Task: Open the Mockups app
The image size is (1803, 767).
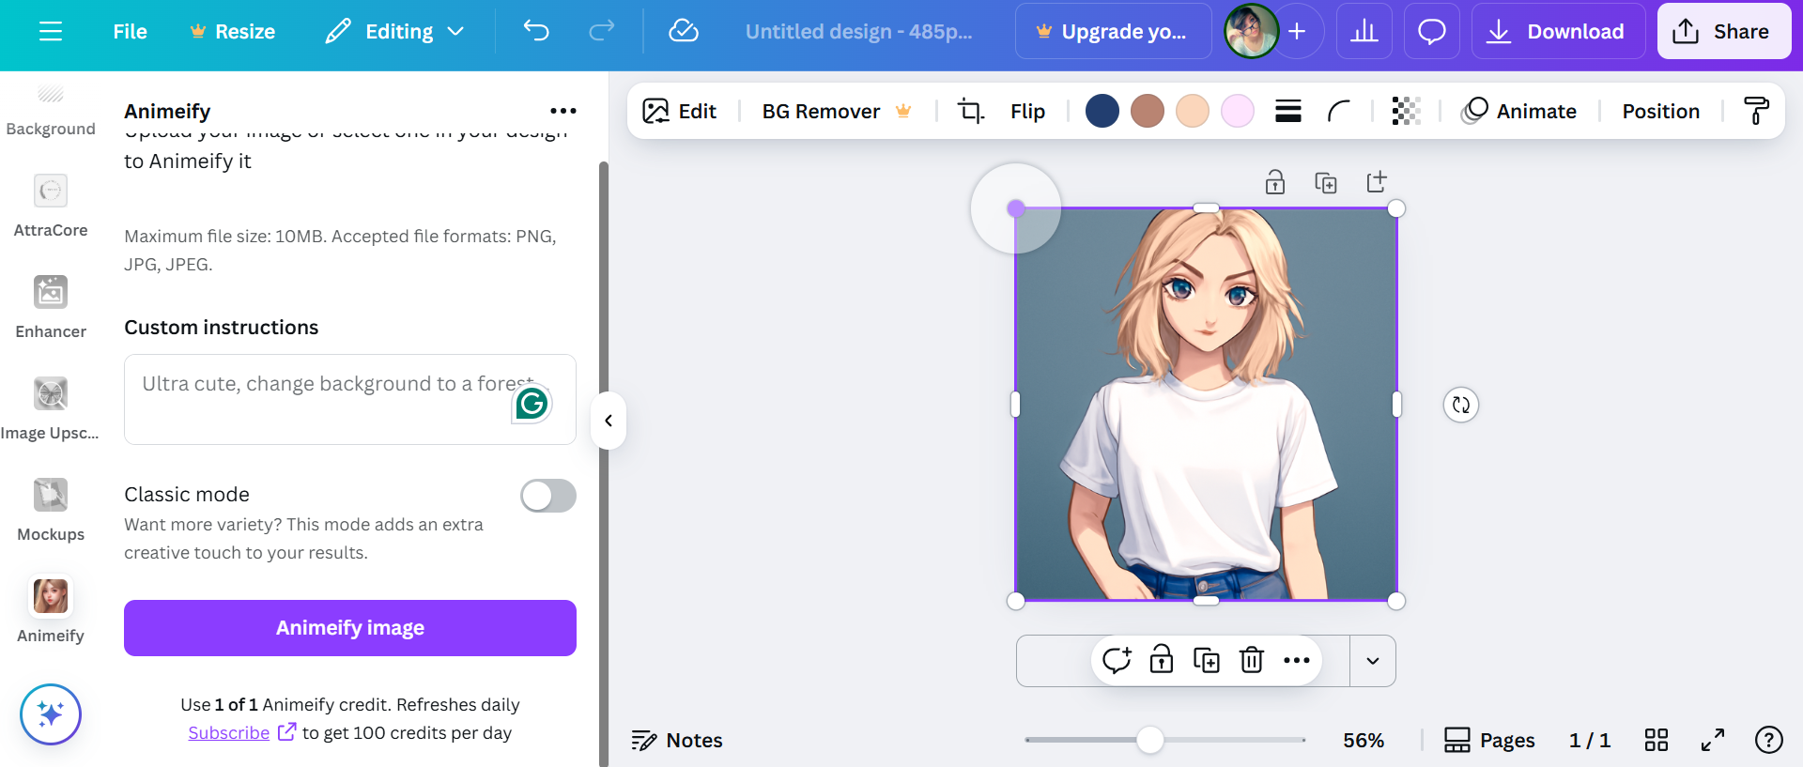Action: pyautogui.click(x=51, y=509)
